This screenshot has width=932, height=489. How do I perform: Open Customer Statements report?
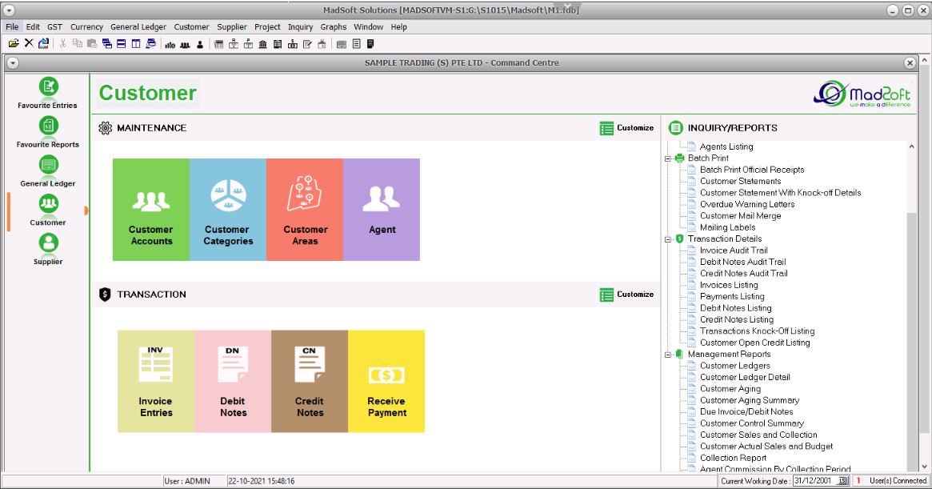click(x=740, y=182)
